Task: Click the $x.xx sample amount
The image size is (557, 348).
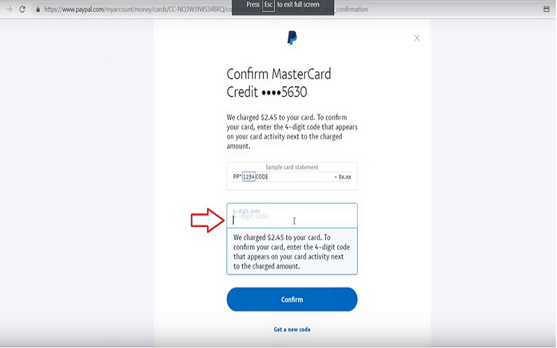Action: (x=345, y=177)
